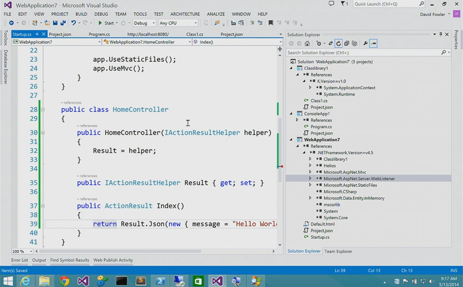463x287 pixels.
Task: Save the current file with the disk icon
Action: pos(55,23)
